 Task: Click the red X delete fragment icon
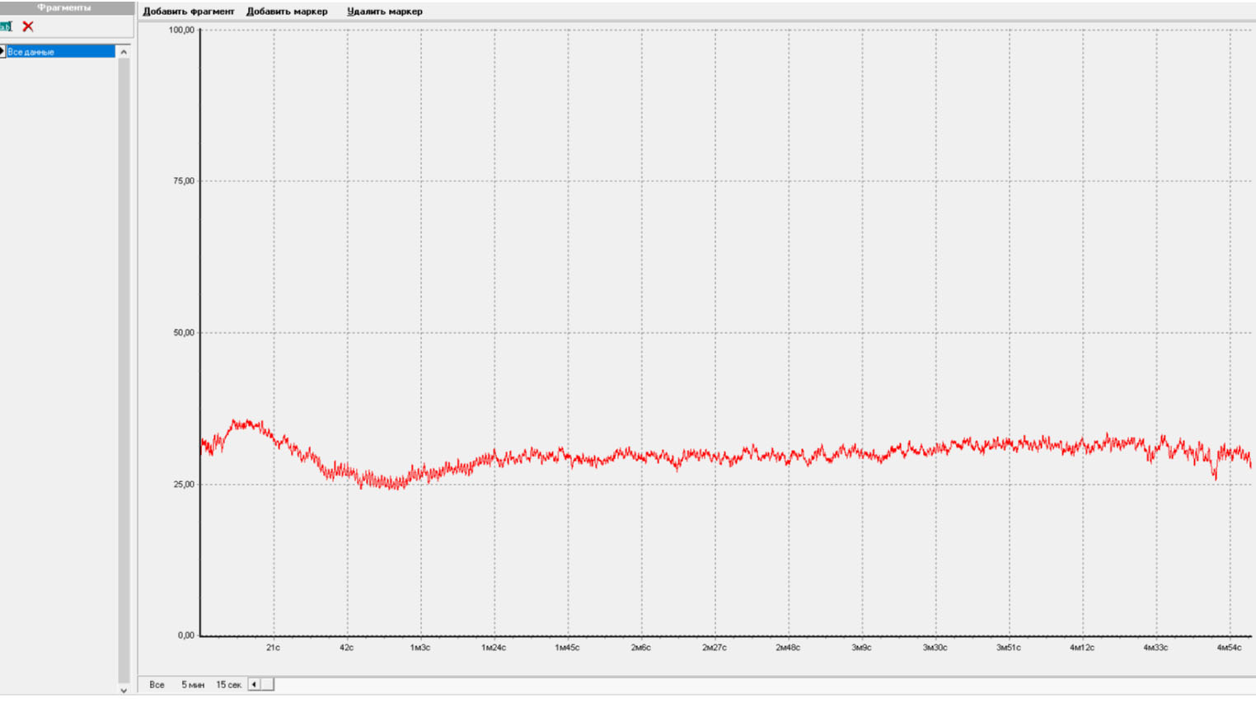[28, 26]
